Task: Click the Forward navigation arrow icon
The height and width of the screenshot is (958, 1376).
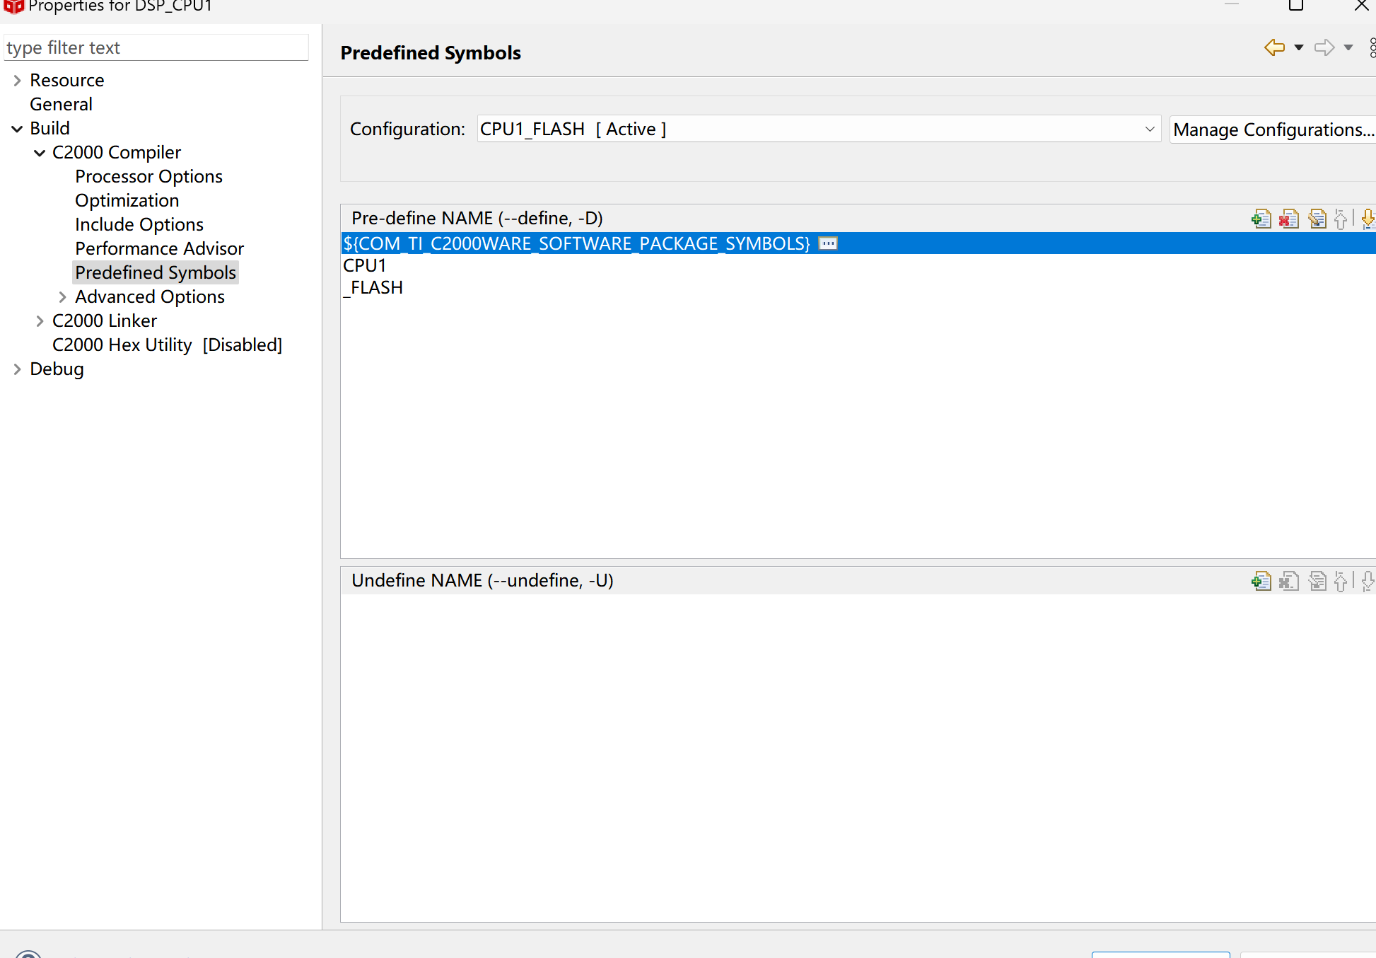Action: 1324,47
